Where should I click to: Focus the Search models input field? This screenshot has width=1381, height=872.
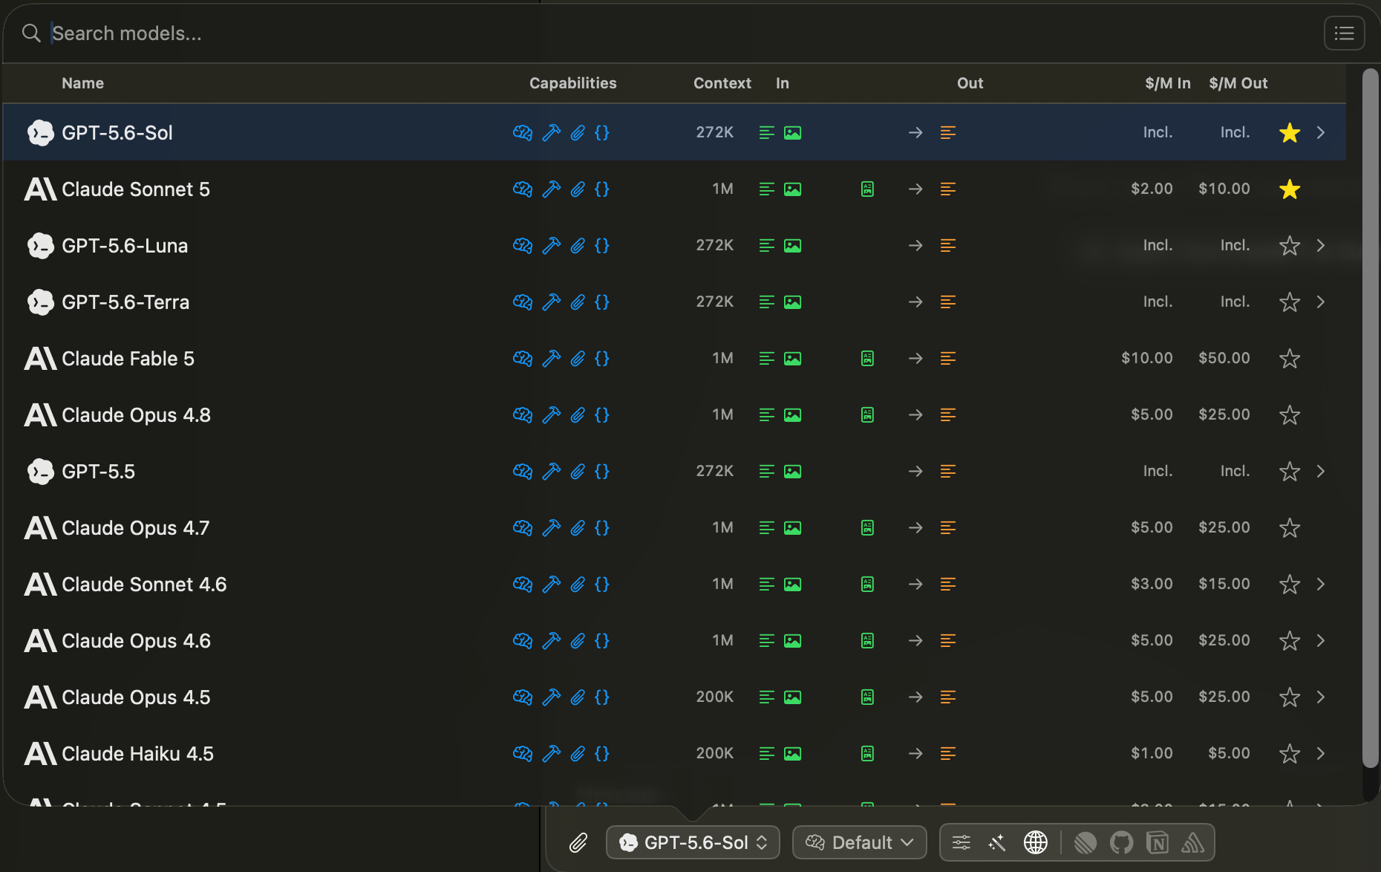[x=668, y=33]
